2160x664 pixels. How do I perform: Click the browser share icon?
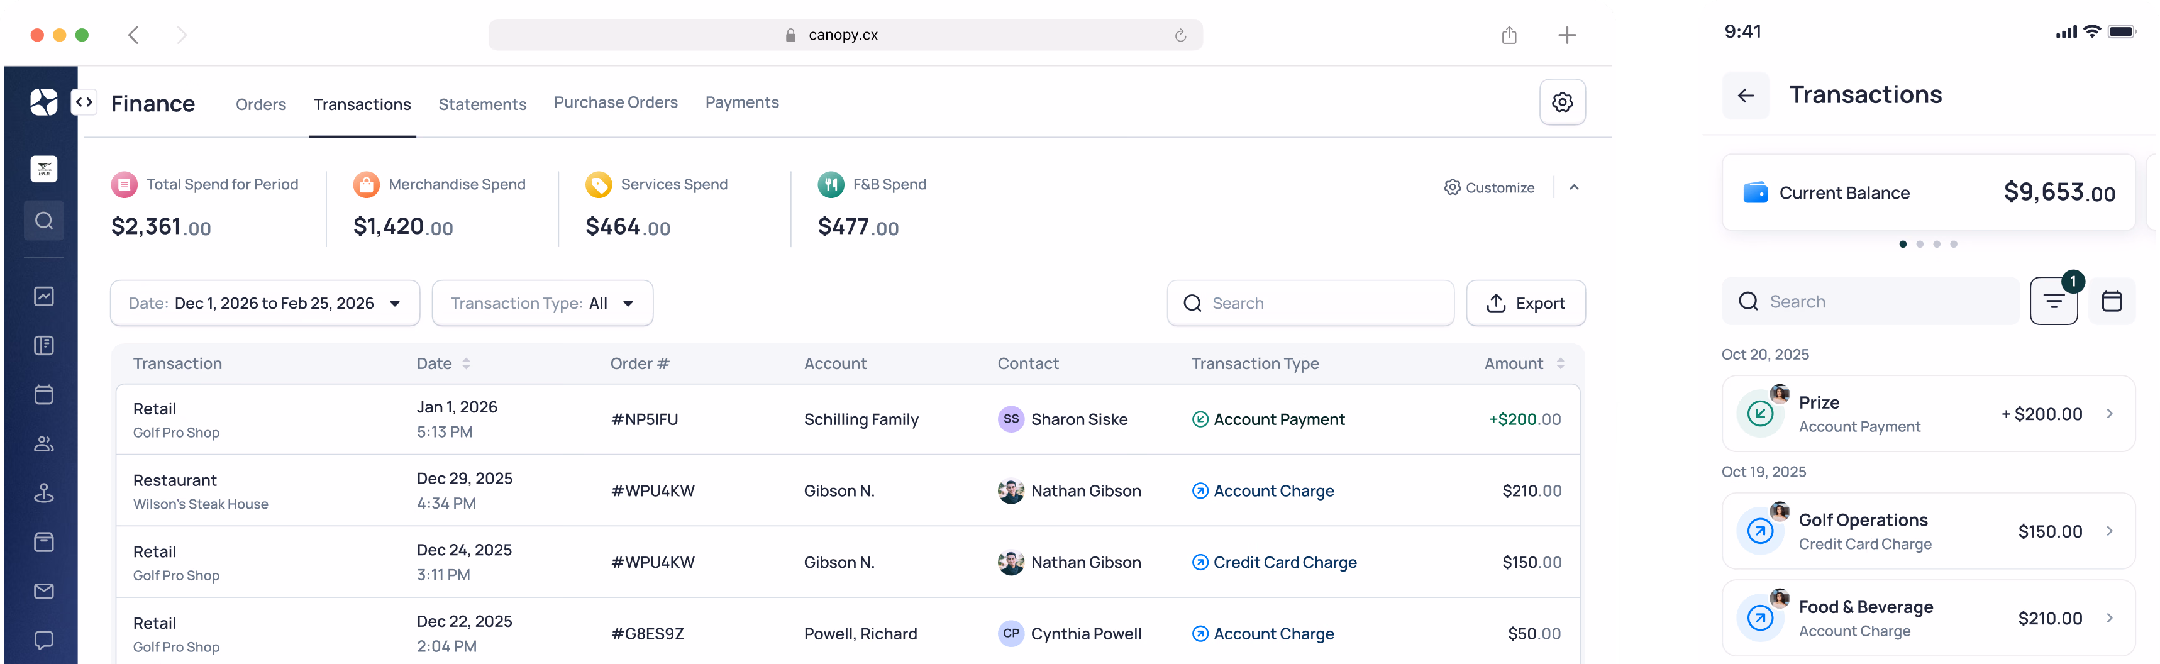(x=1509, y=35)
